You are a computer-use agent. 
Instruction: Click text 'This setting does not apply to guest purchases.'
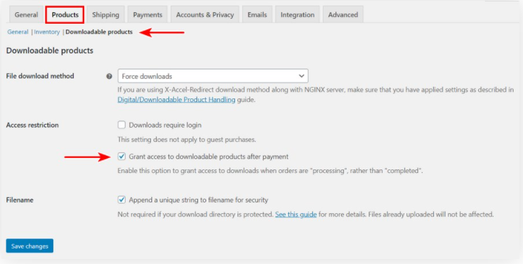[187, 140]
